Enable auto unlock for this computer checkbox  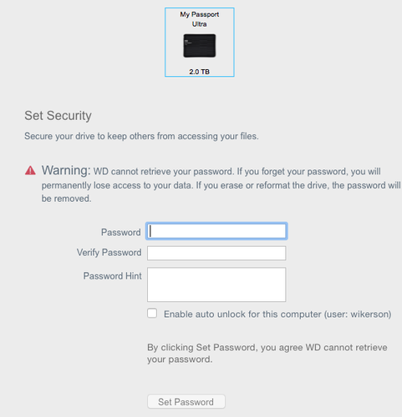click(x=152, y=313)
